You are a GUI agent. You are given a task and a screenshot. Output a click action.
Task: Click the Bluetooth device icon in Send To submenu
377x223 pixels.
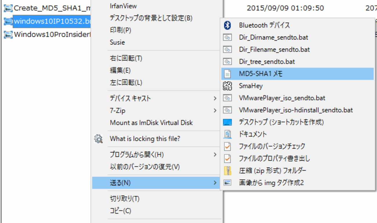pyautogui.click(x=228, y=25)
